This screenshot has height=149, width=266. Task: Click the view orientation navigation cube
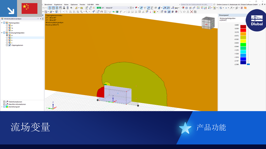[208, 23]
